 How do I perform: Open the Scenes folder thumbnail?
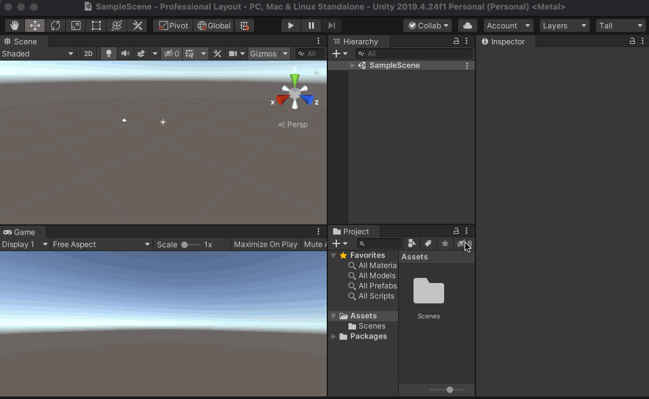[429, 291]
